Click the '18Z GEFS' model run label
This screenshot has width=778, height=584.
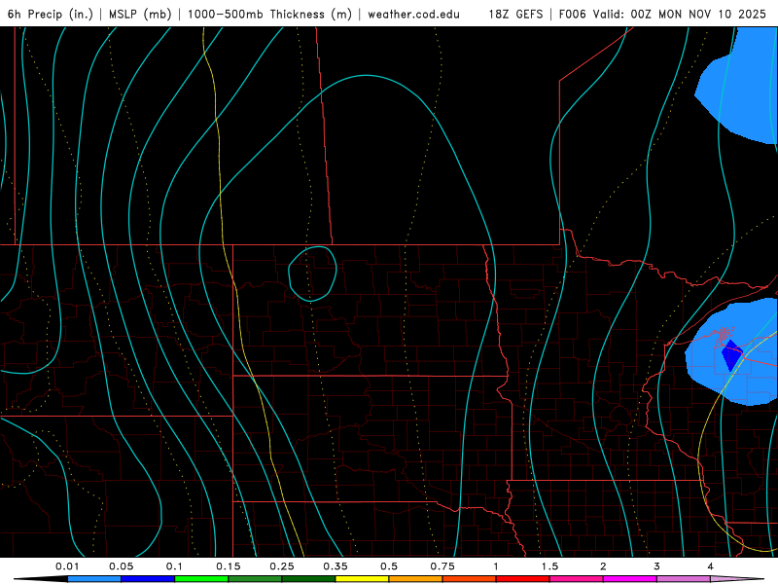click(x=515, y=14)
